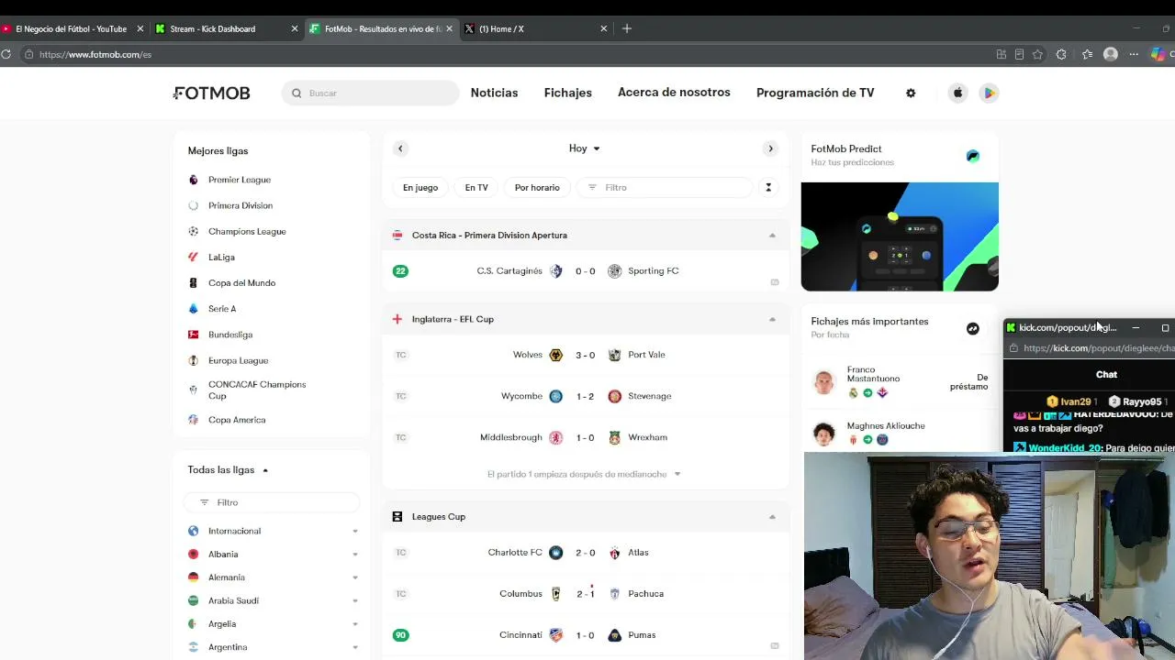Expand Albania leagues arrow

tap(355, 555)
